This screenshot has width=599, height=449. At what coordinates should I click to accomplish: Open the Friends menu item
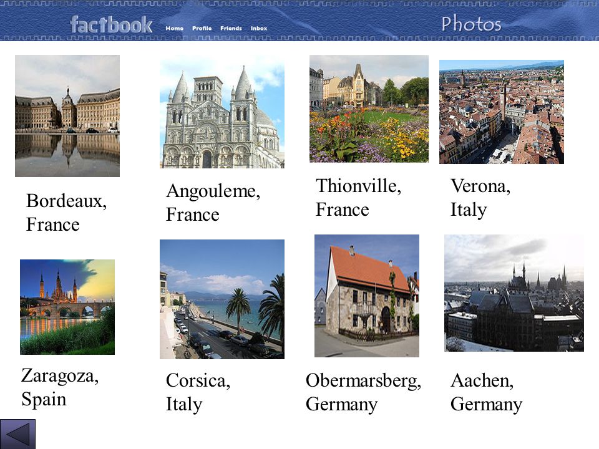click(x=231, y=28)
